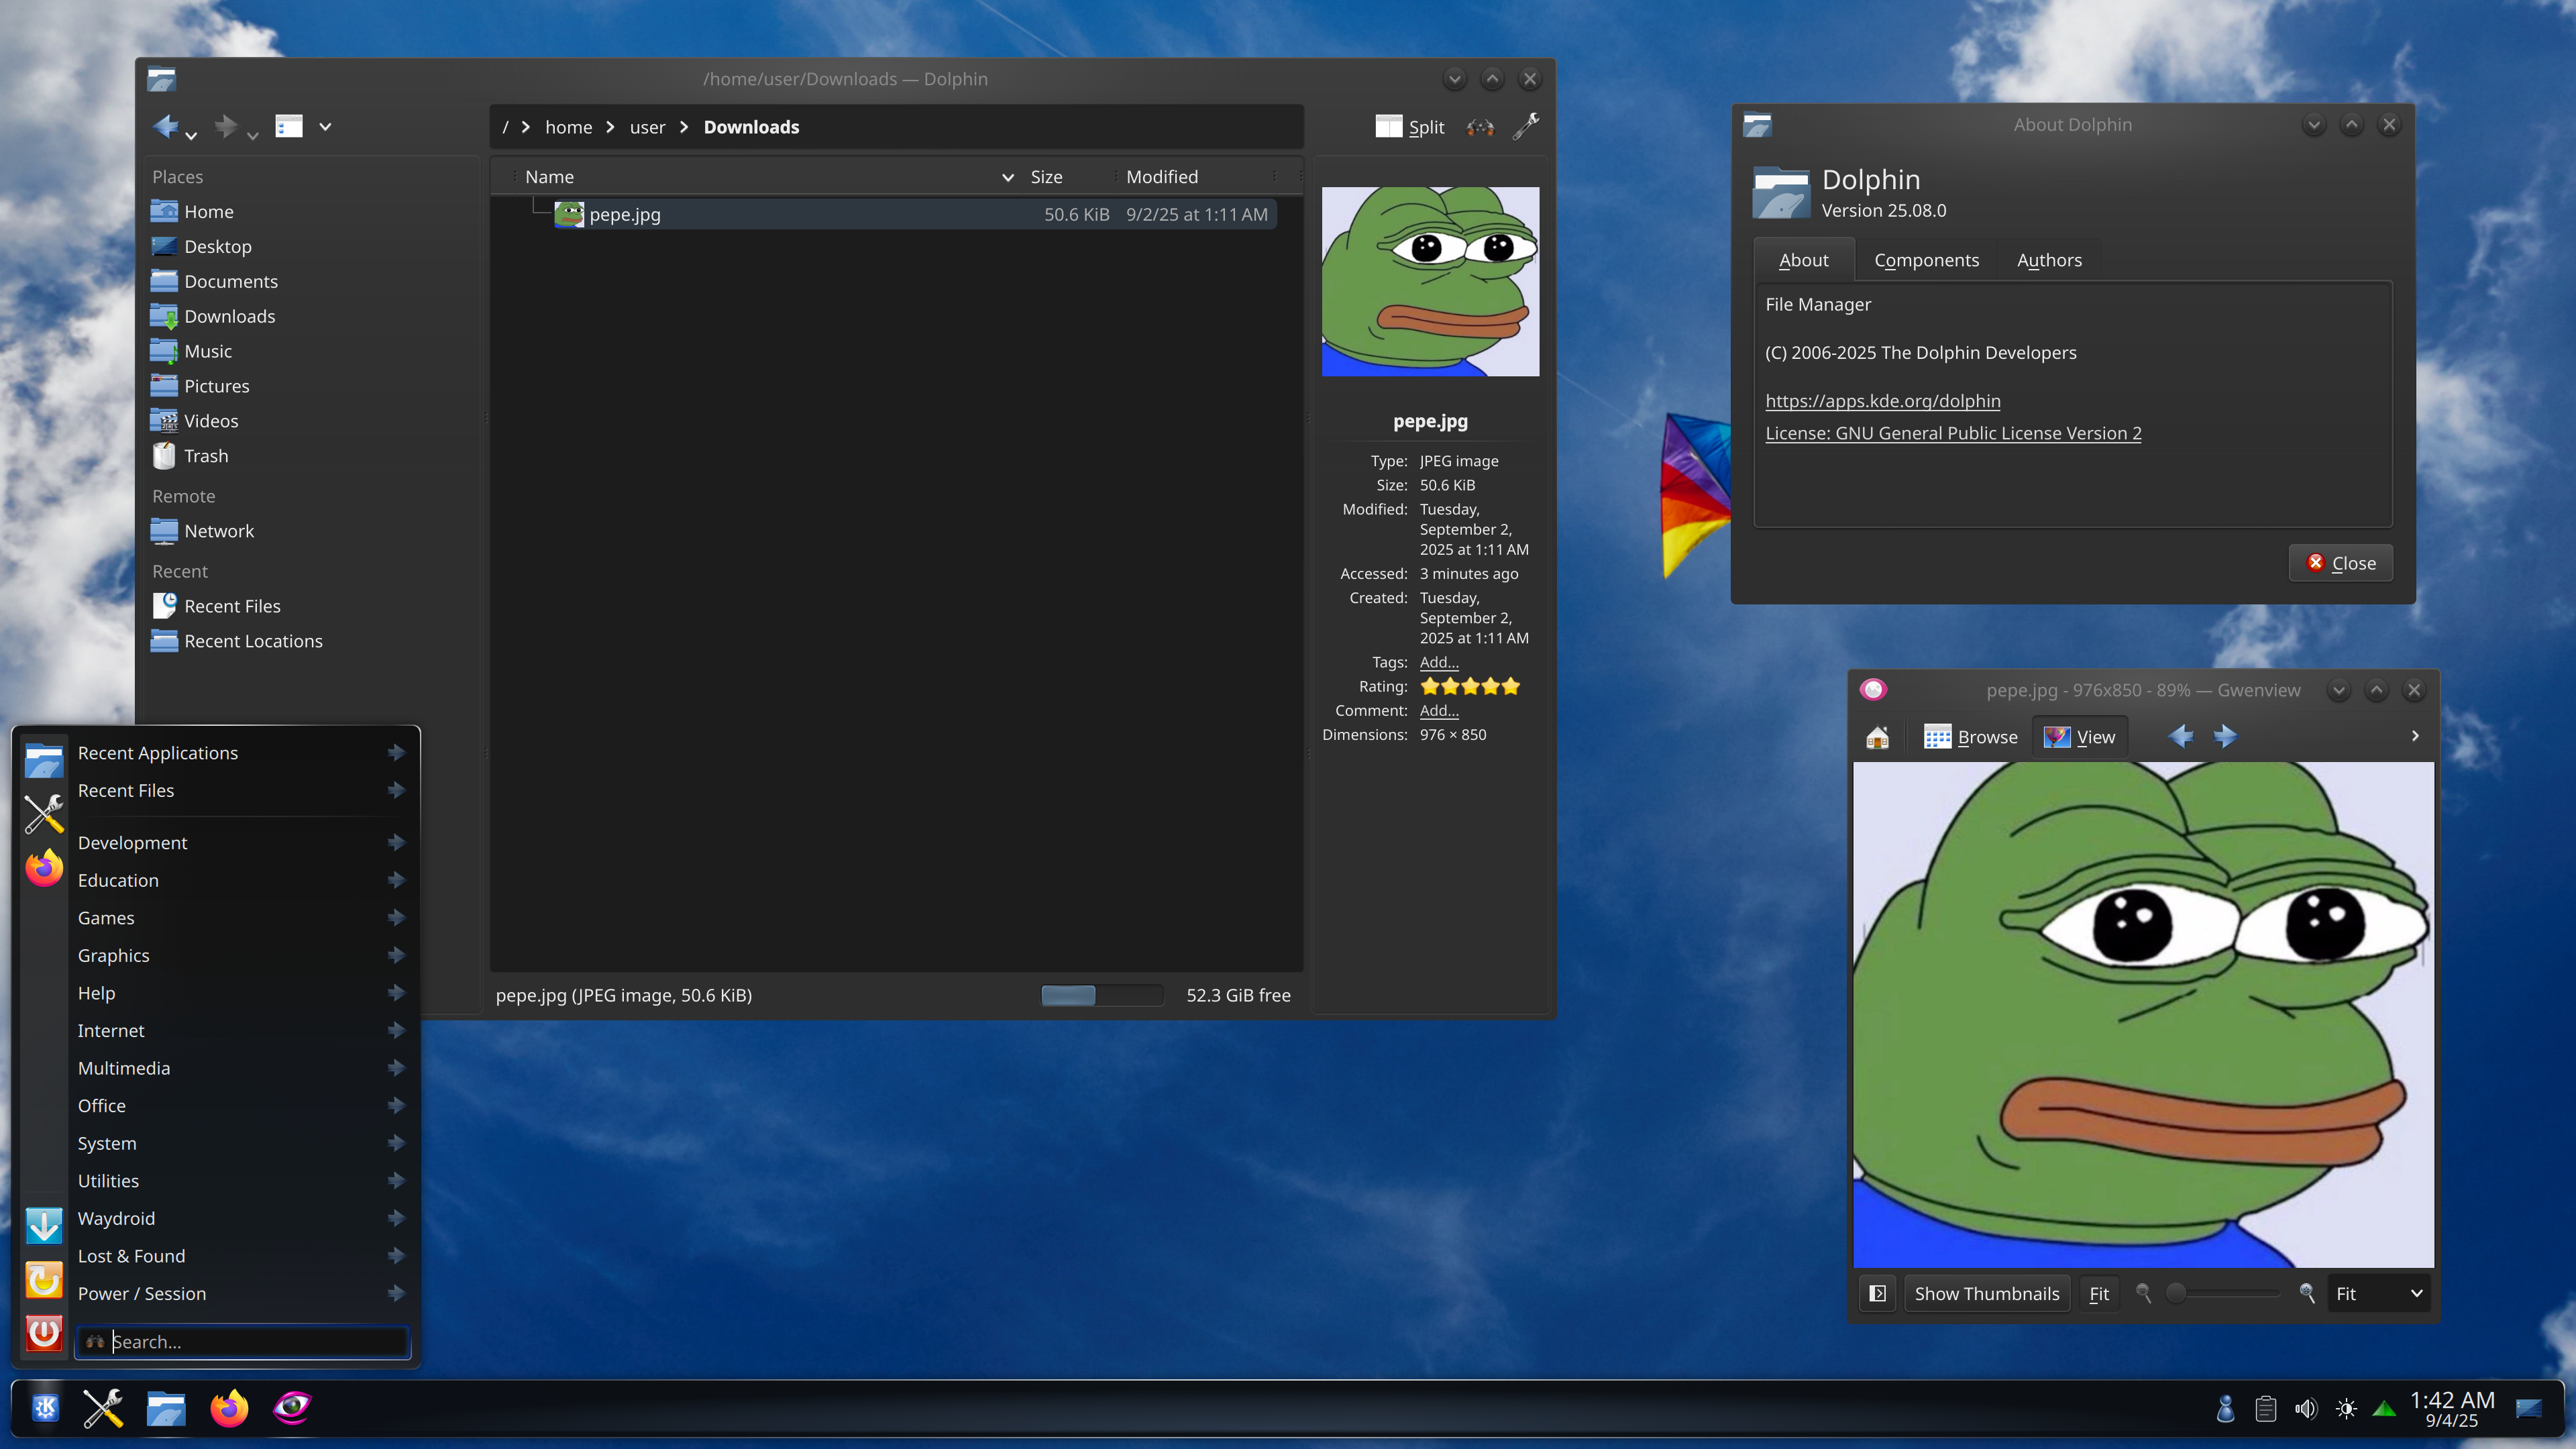2576x1449 pixels.
Task: Click Close button in About Dolphin dialog
Action: point(2340,563)
